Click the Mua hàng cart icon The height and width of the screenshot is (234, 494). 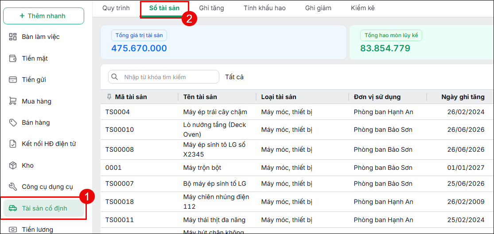point(12,101)
